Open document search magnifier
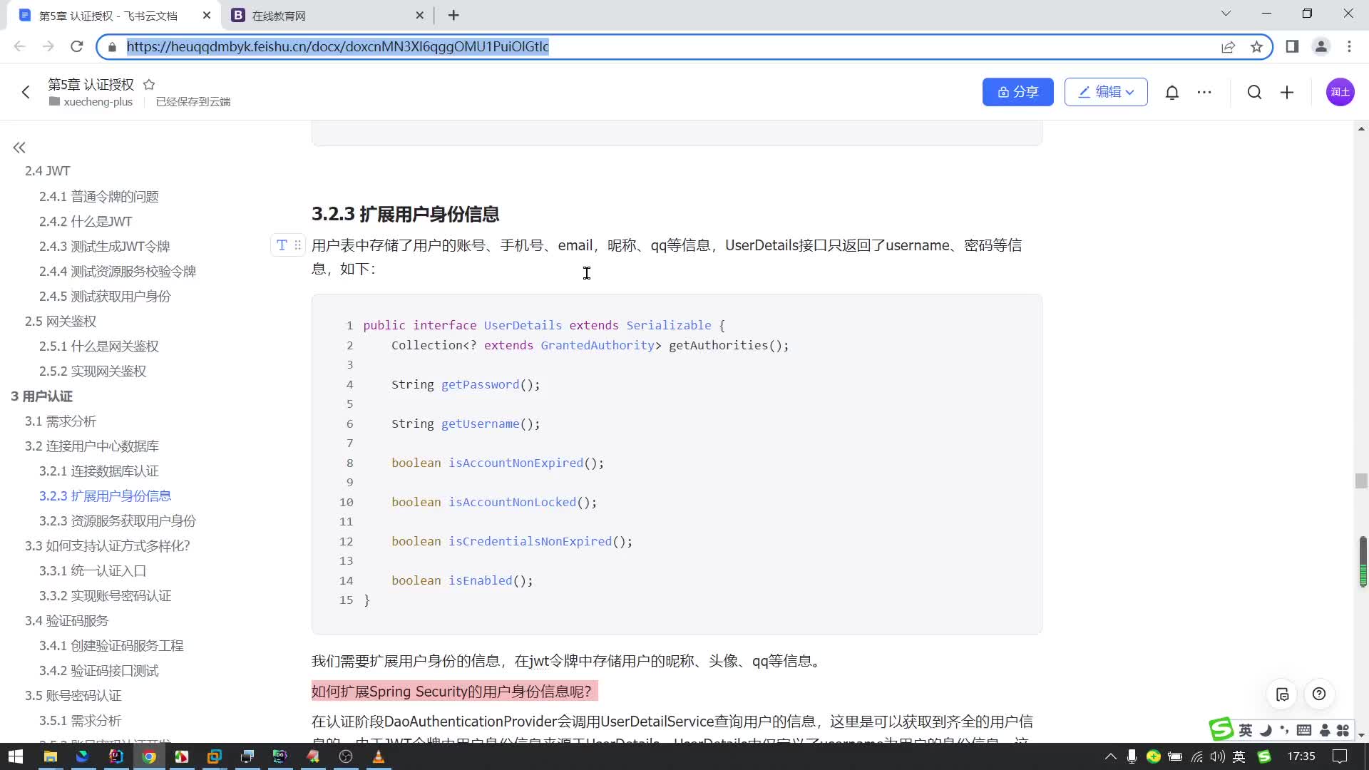This screenshot has height=770, width=1369. pos(1254,92)
